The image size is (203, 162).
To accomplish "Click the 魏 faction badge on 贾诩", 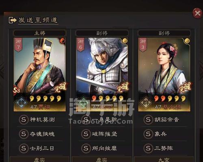I will (x=22, y=102).
